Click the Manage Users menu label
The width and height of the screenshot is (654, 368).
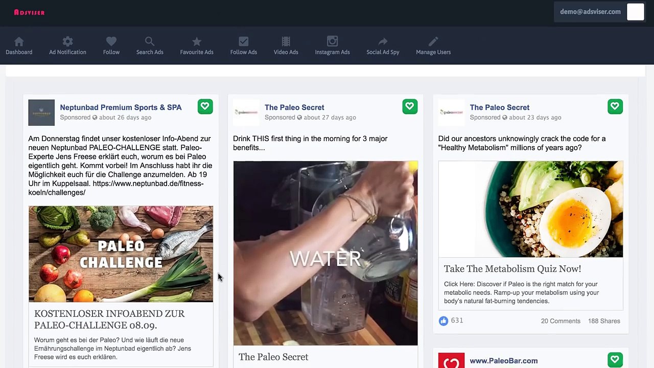click(433, 52)
